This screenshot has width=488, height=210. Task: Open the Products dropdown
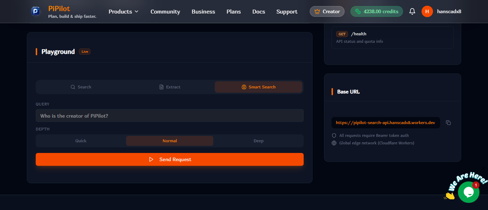(123, 11)
